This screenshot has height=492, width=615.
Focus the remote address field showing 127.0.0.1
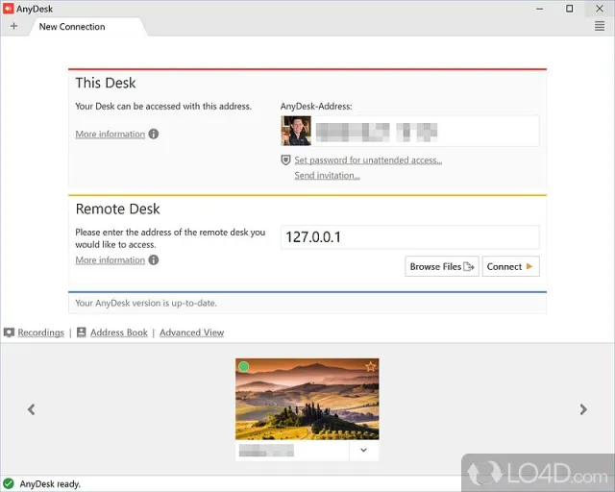410,237
